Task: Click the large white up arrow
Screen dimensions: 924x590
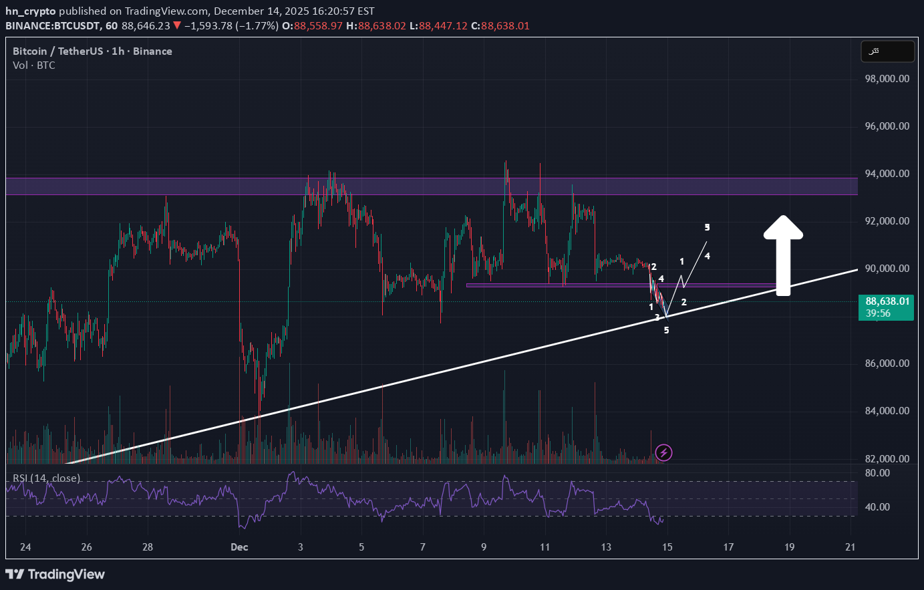Action: click(783, 254)
